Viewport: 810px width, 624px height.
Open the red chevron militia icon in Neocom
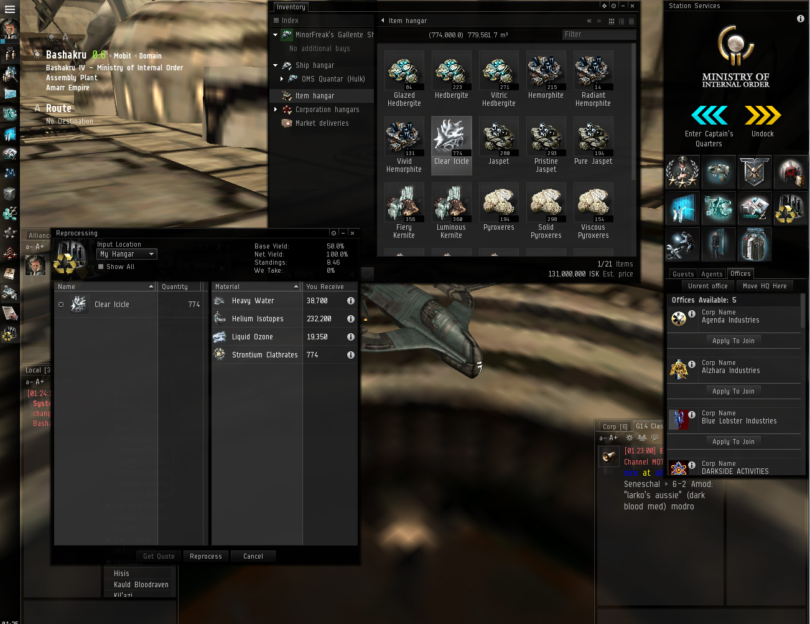pos(9,253)
